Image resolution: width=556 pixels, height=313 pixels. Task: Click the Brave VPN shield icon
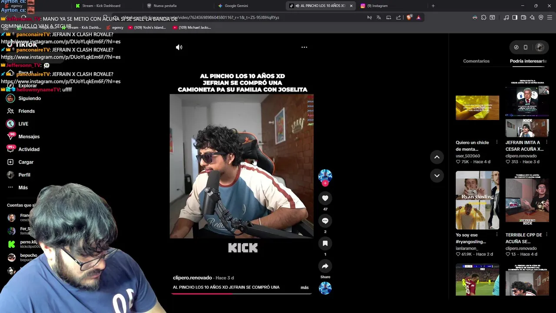(x=541, y=17)
